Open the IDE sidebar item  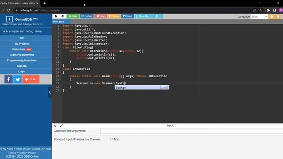[22, 38]
